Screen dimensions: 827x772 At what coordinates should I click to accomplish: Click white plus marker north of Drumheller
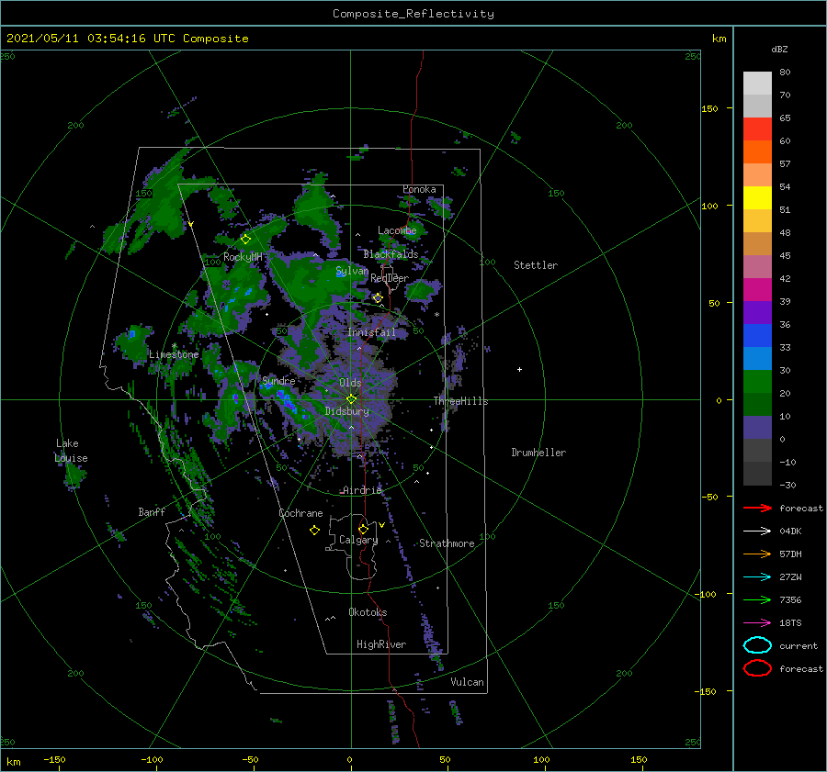click(519, 369)
